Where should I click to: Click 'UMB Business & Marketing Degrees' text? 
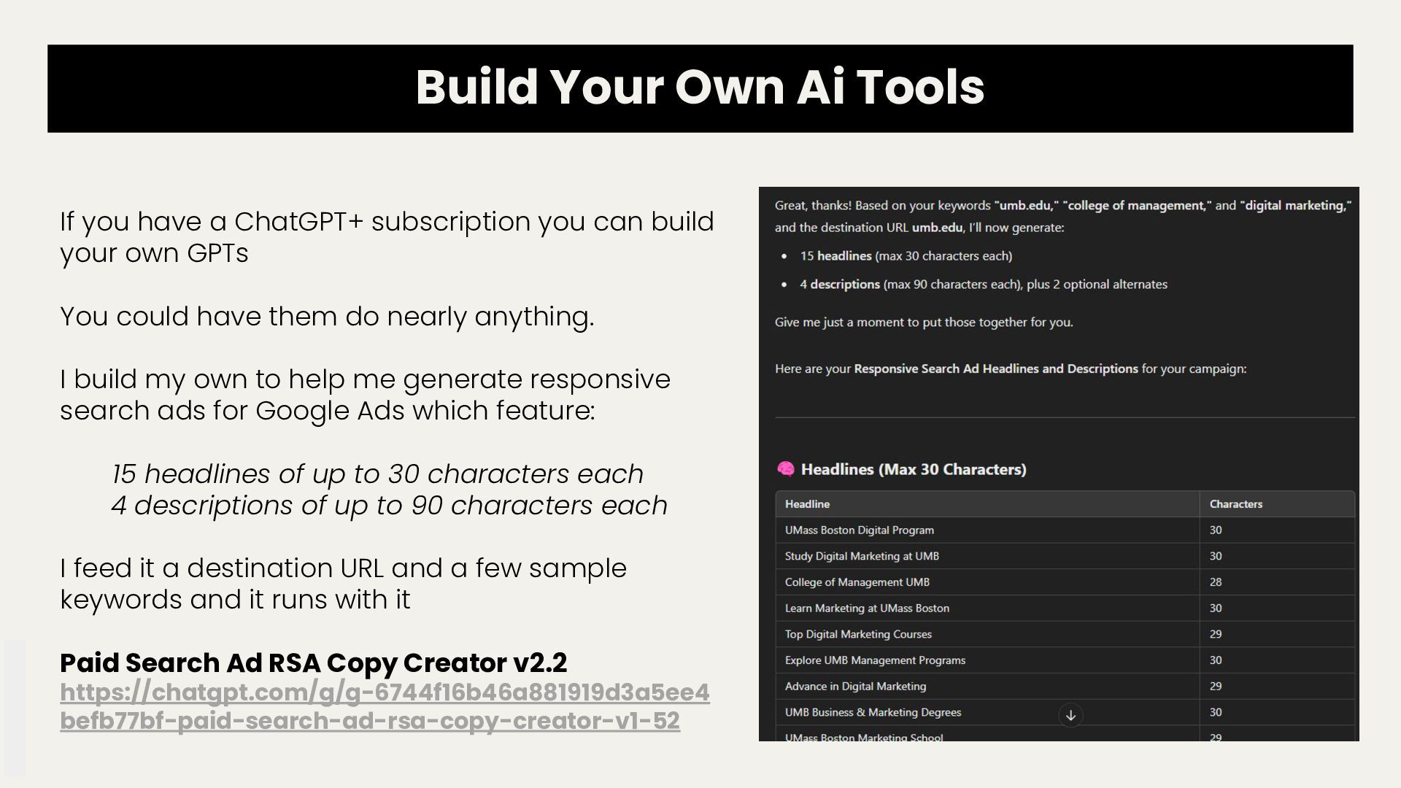pos(873,712)
